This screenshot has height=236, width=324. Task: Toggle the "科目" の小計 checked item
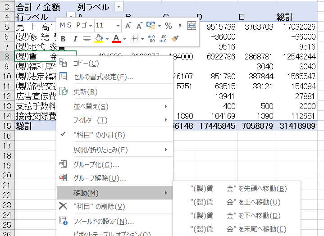99,135
